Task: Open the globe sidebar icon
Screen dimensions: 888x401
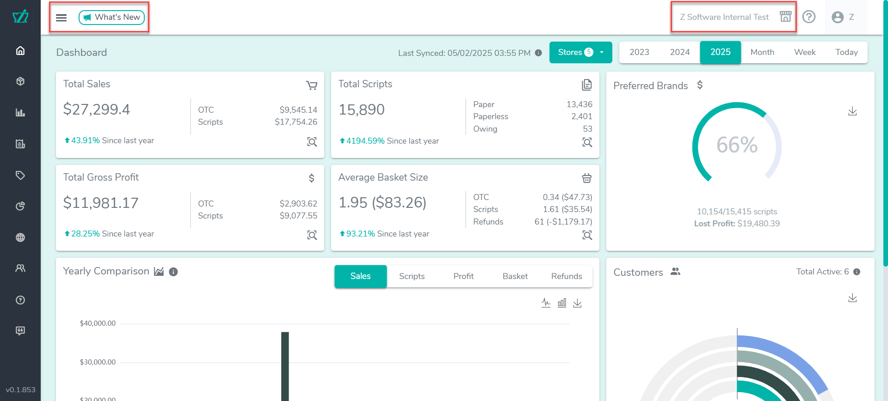Action: point(20,237)
